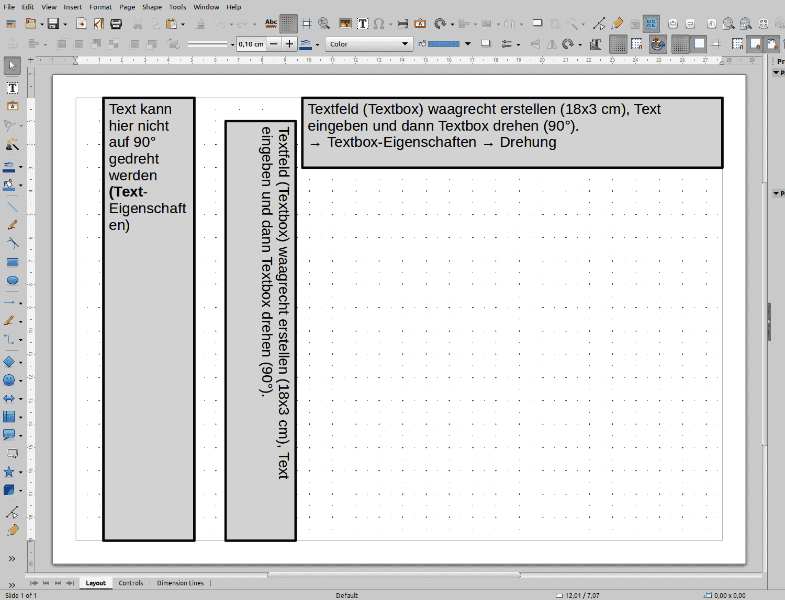This screenshot has height=600, width=785.
Task: Click the blue fill color swatch
Action: [443, 44]
